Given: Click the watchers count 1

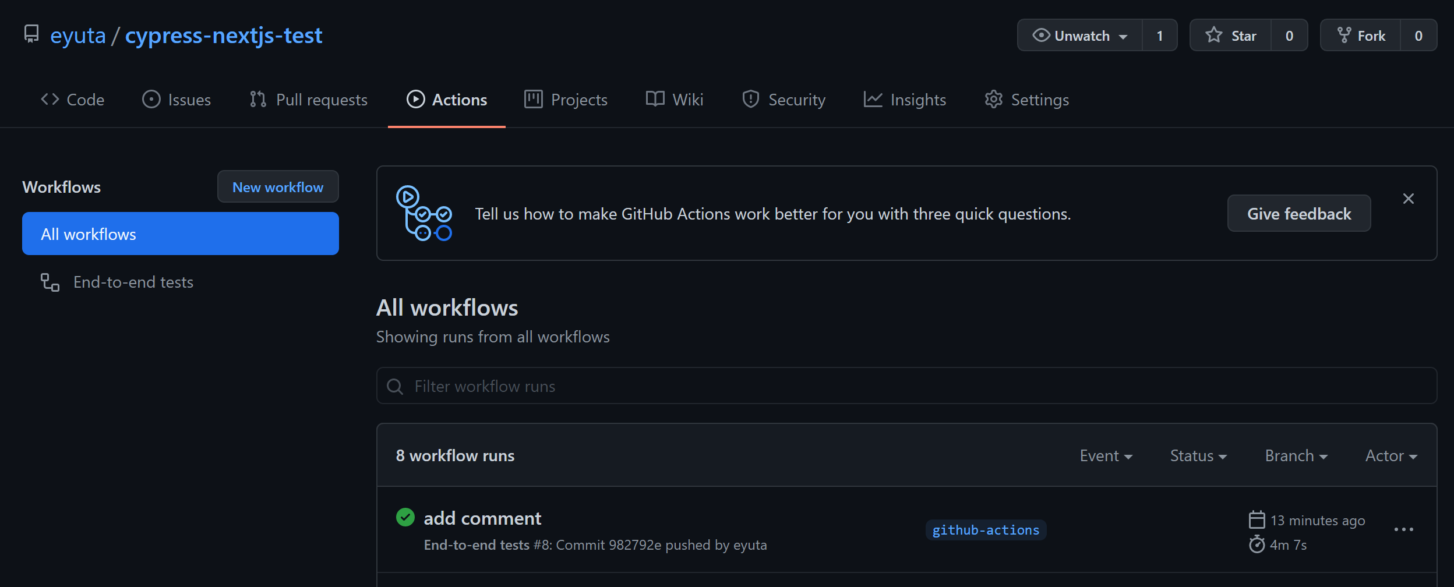Looking at the screenshot, I should [1160, 36].
